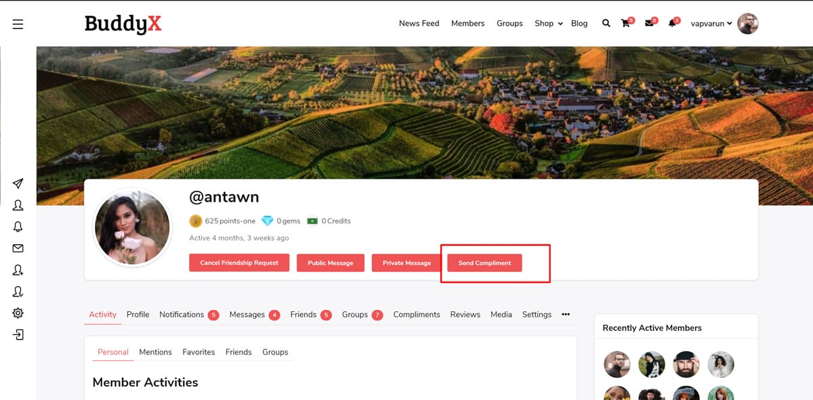Screen dimensions: 813x400
Task: Open the shopping cart icon
Action: 625,23
